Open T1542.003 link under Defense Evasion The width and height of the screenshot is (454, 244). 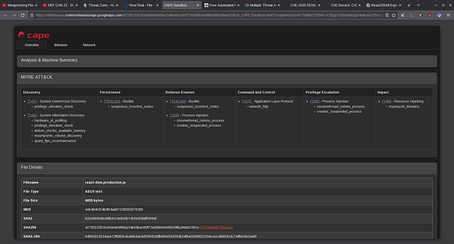tap(178, 101)
